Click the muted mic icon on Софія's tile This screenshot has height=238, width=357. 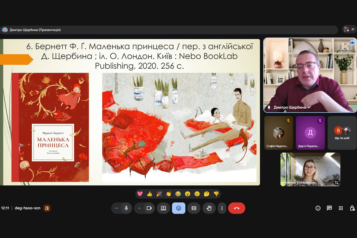288,121
